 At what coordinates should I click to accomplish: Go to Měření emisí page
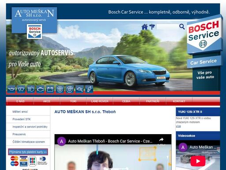(20, 112)
